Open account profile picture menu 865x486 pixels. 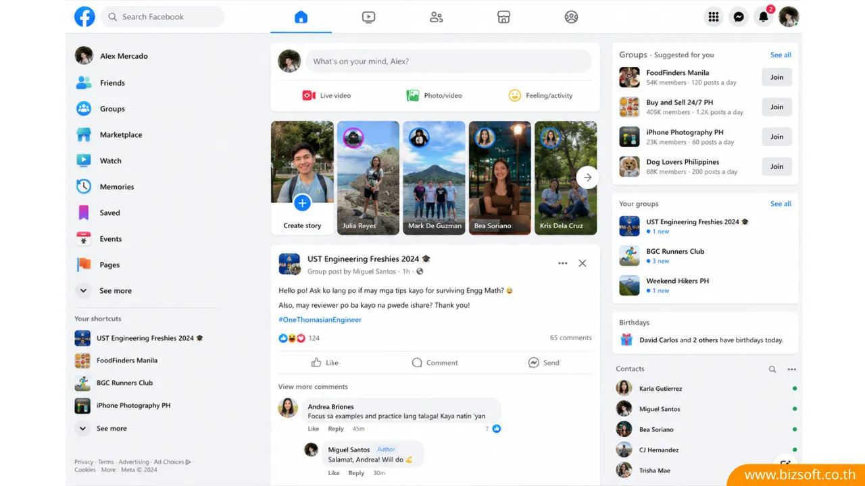[789, 17]
